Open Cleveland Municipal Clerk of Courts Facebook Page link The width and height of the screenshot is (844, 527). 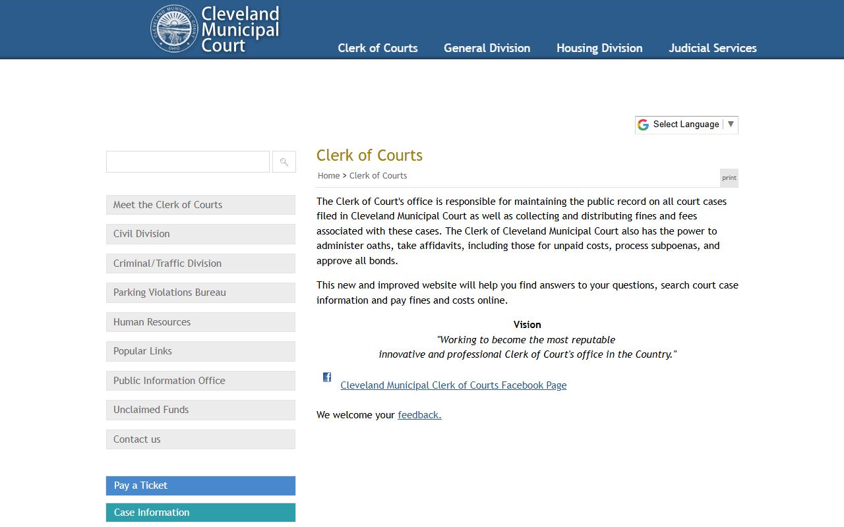[454, 385]
